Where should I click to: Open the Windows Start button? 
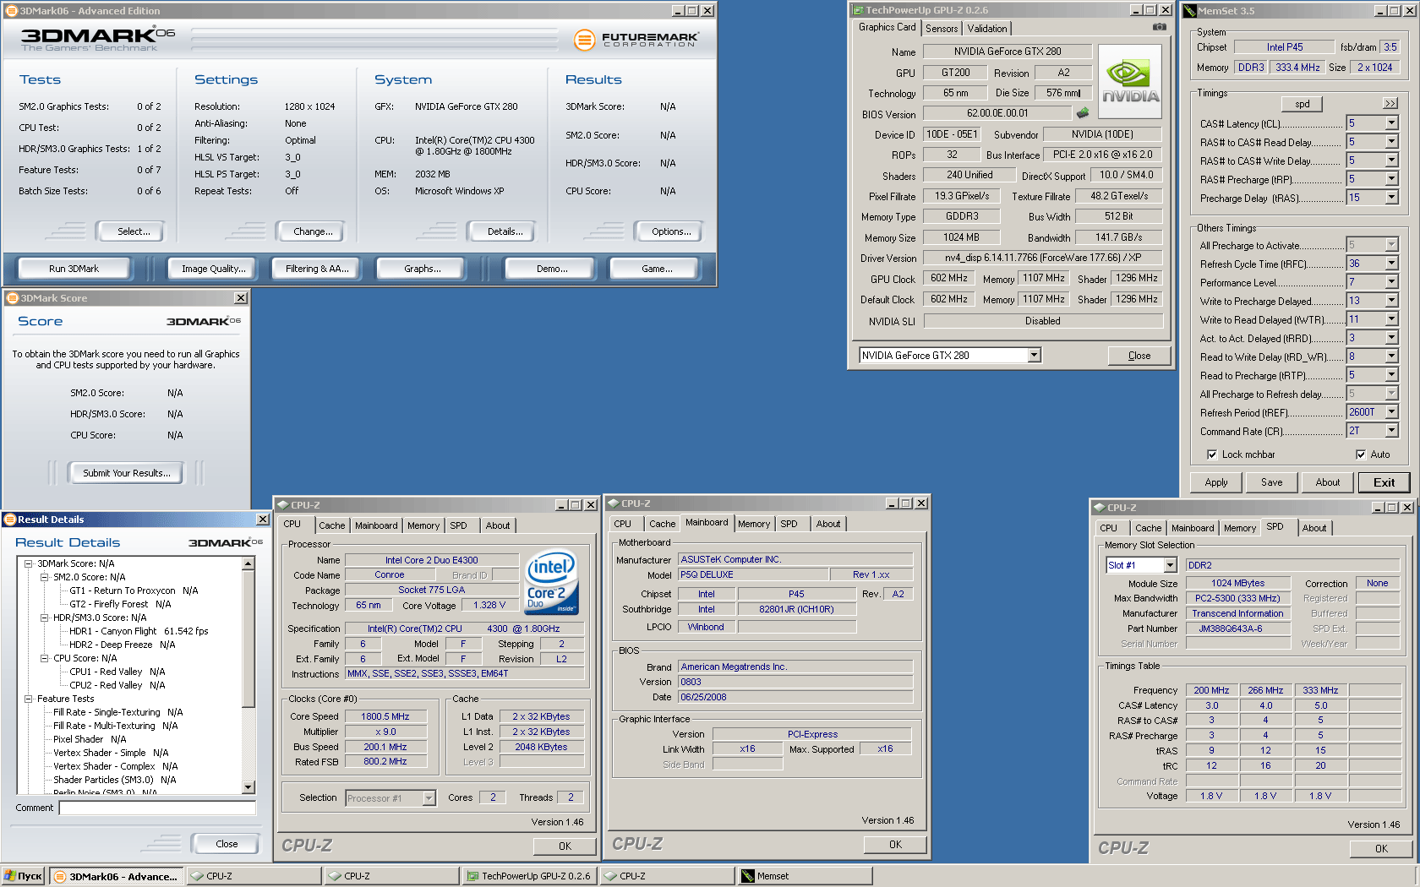coord(23,876)
